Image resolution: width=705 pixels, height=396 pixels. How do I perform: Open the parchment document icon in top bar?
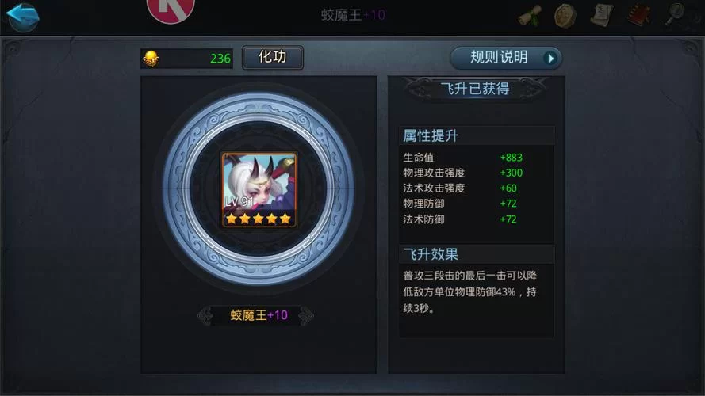point(602,15)
